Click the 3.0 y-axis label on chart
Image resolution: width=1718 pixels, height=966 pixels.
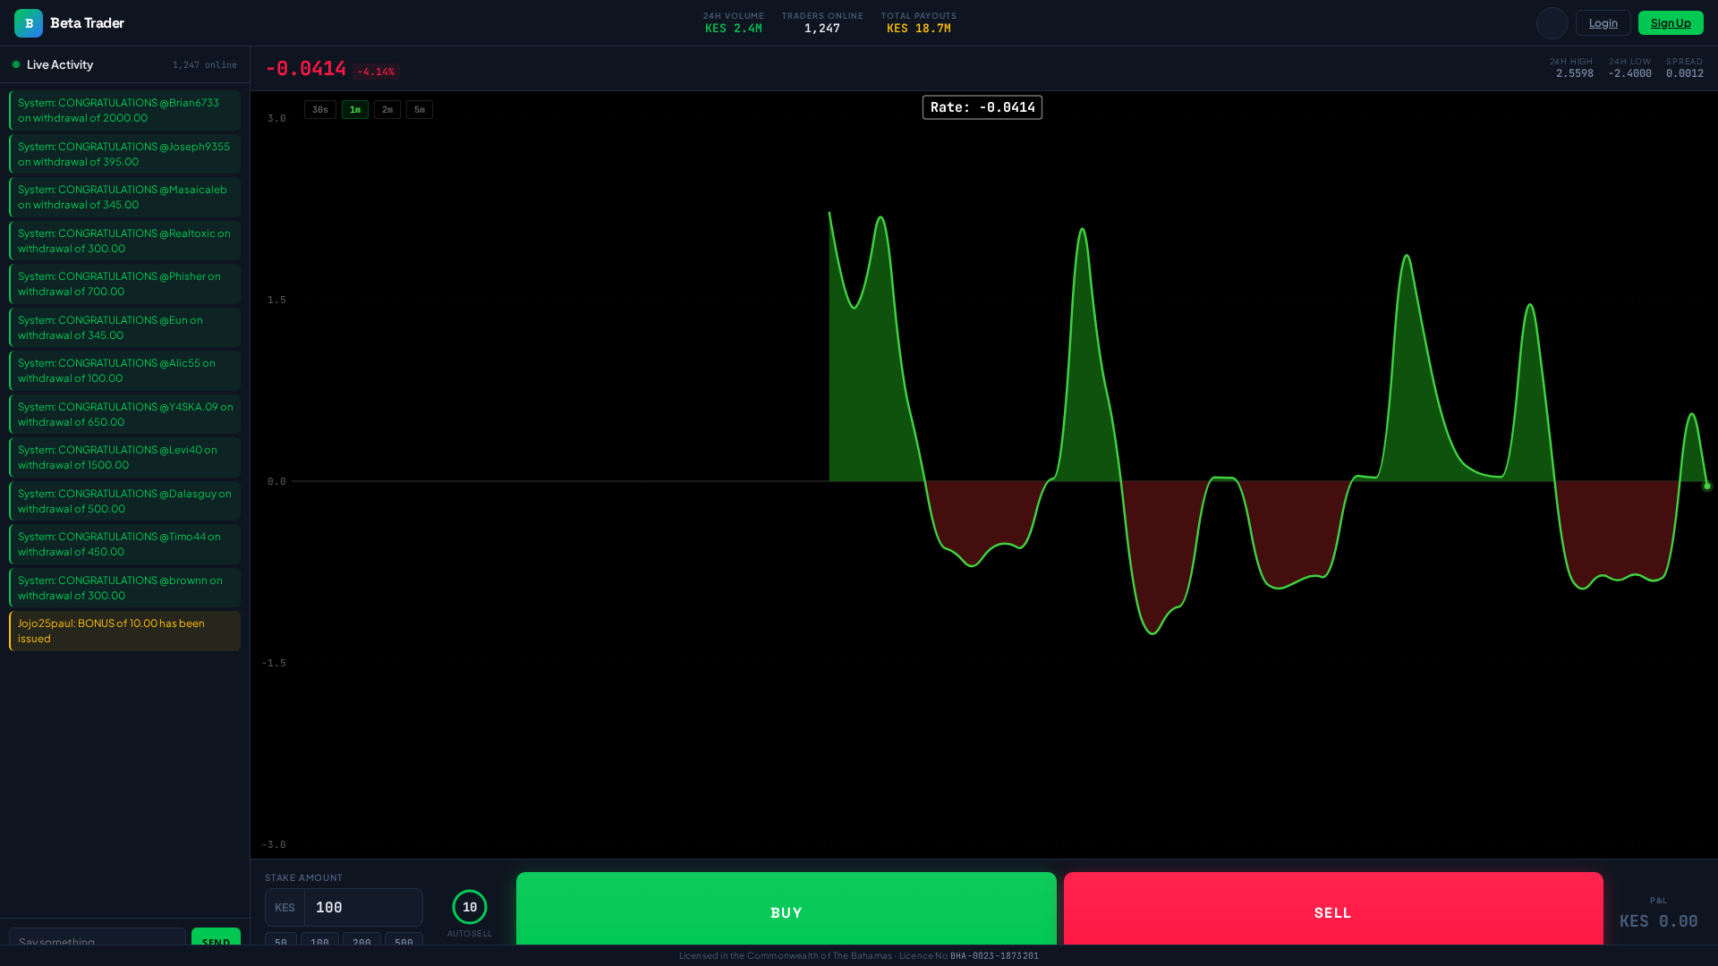(276, 118)
